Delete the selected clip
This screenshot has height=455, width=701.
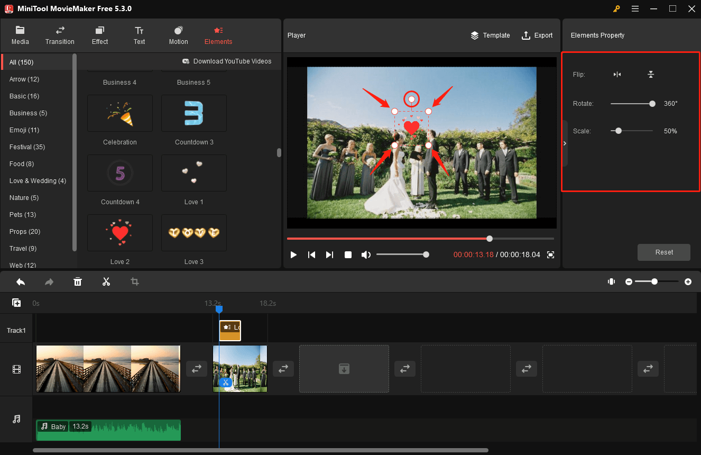pyautogui.click(x=78, y=282)
